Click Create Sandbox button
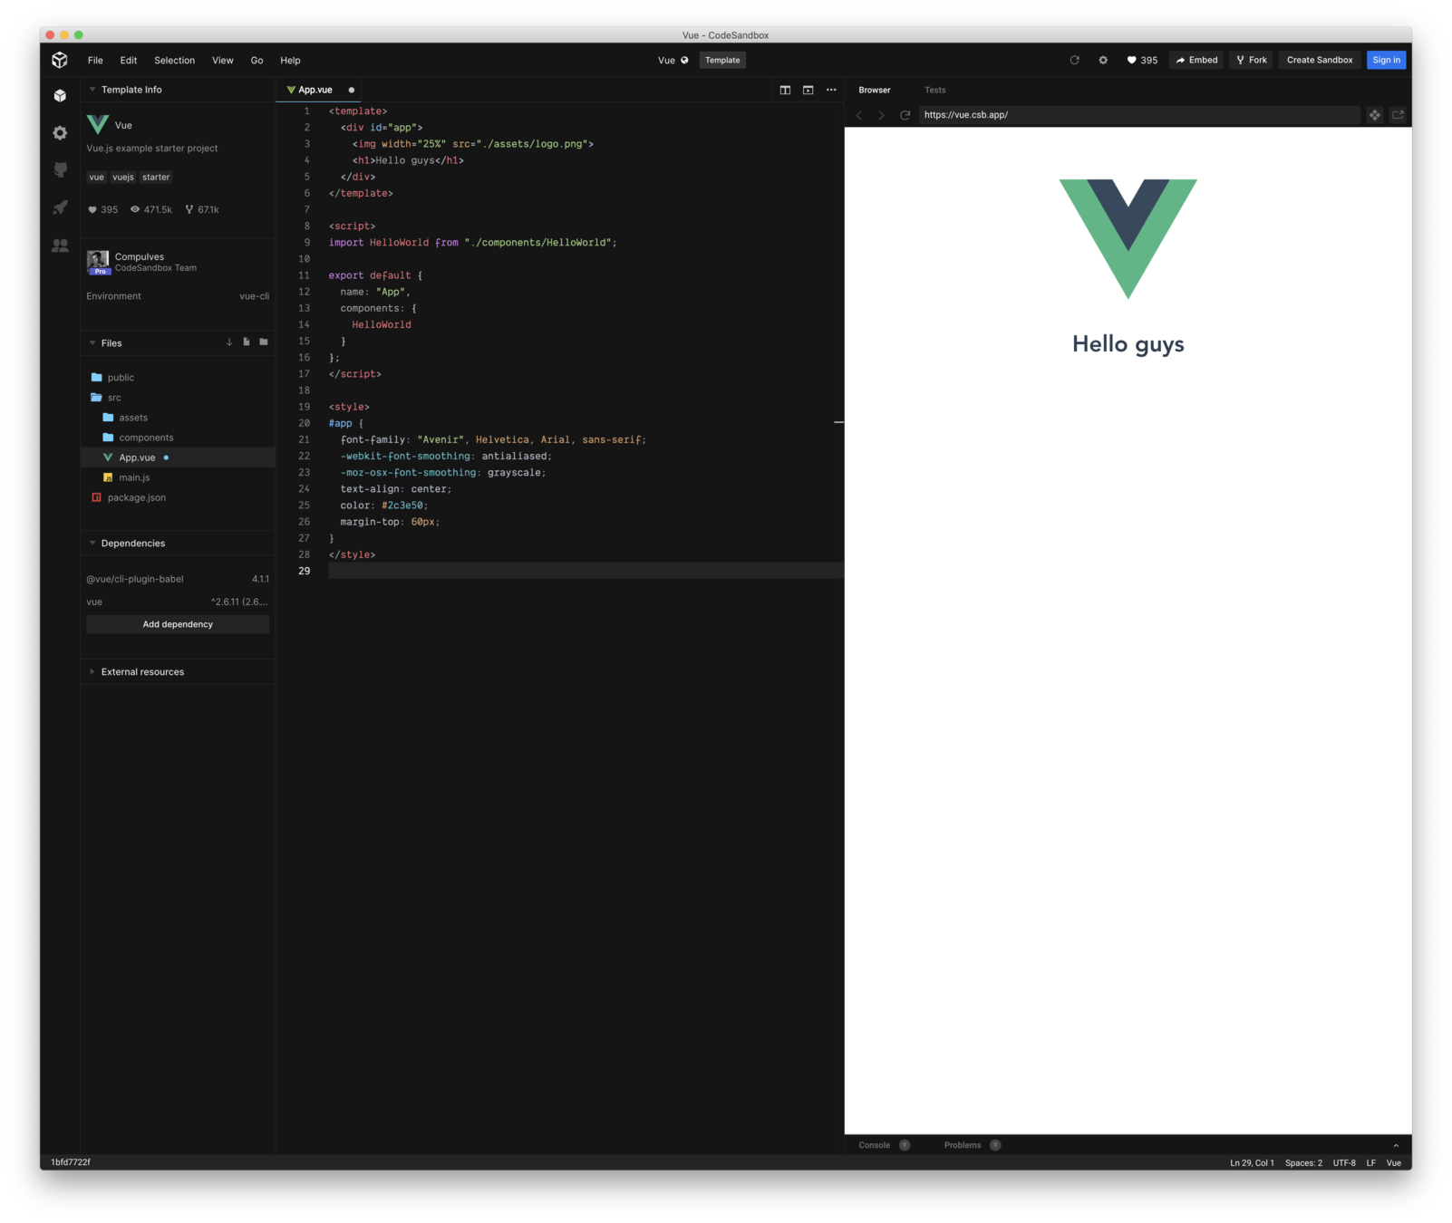The image size is (1452, 1223). point(1320,60)
